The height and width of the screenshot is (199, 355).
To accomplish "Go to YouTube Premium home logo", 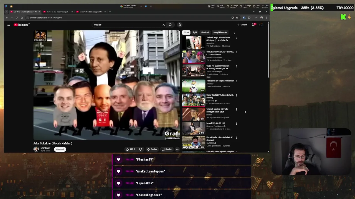I will [21, 25].
